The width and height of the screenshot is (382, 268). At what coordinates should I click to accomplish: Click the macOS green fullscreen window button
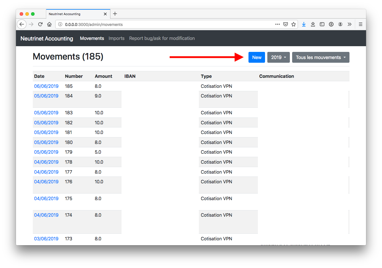[33, 14]
